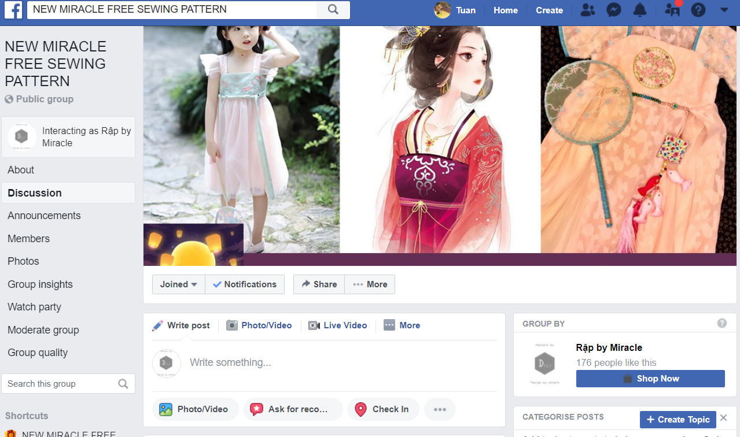Click the ellipsis pill in composer

click(x=440, y=409)
